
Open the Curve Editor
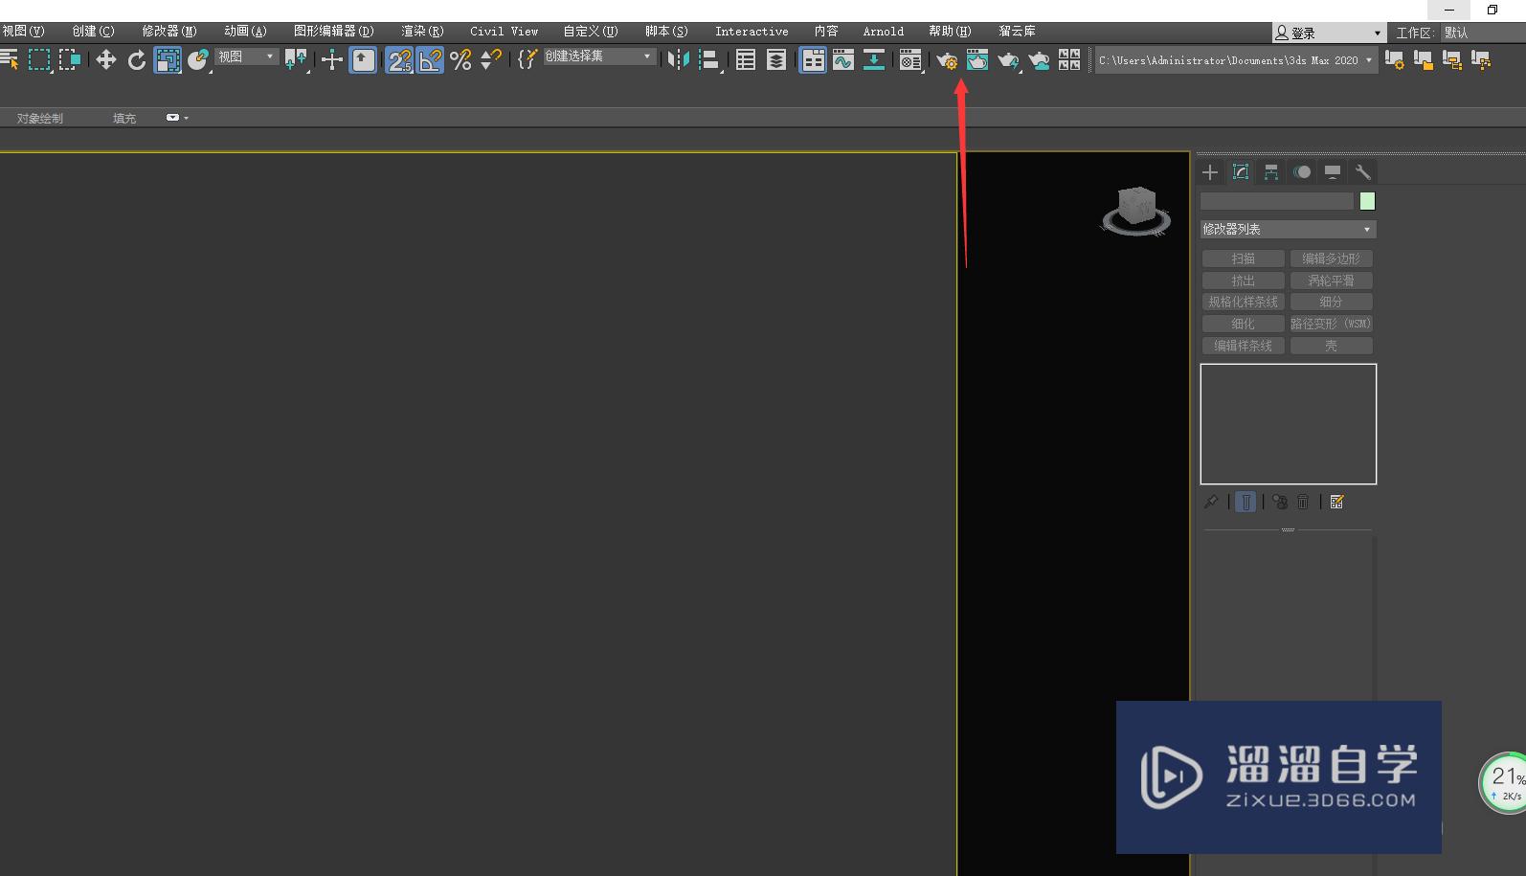843,60
